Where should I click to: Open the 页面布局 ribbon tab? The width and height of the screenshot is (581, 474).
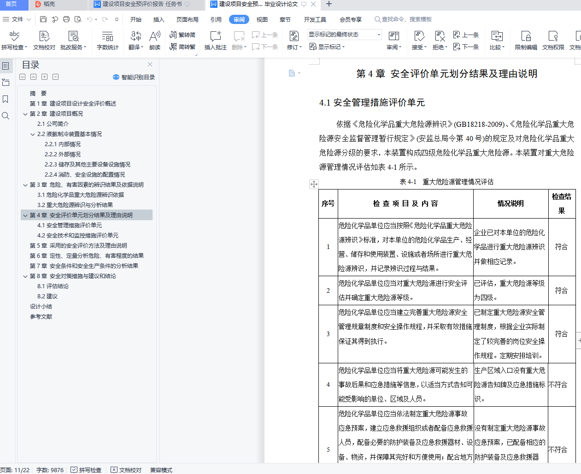click(x=188, y=19)
